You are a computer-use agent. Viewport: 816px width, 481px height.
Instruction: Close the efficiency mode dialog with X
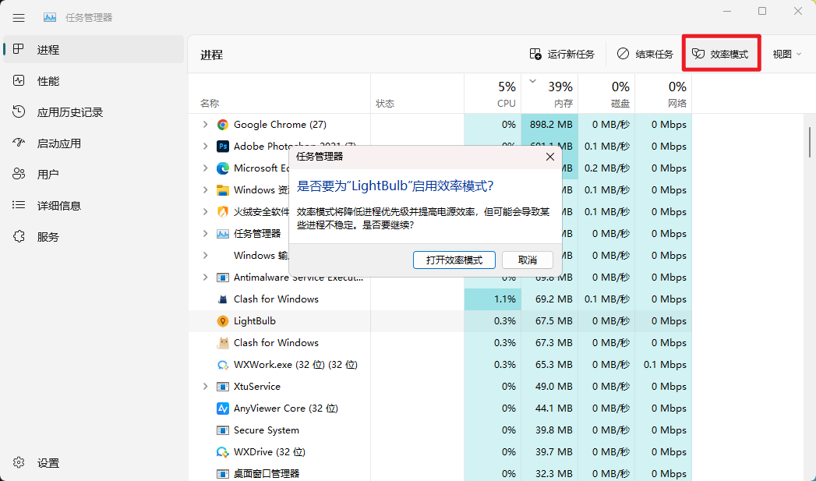point(550,157)
